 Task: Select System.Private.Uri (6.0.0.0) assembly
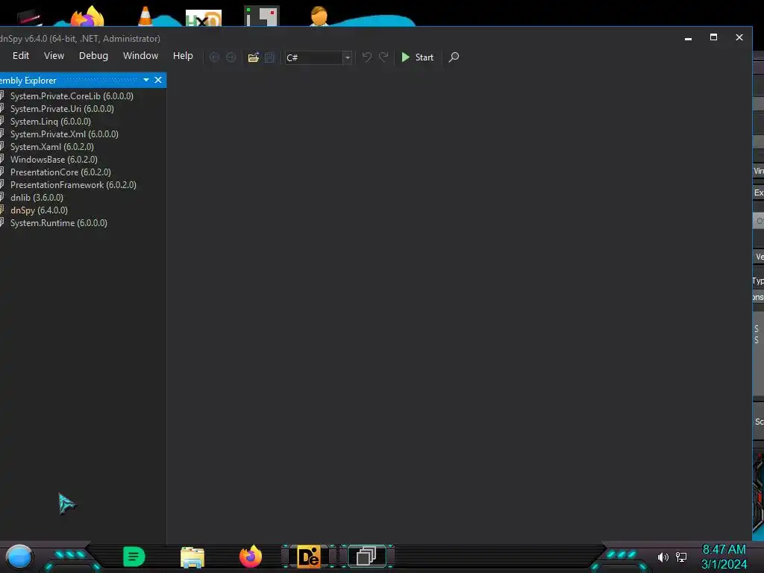coord(62,109)
